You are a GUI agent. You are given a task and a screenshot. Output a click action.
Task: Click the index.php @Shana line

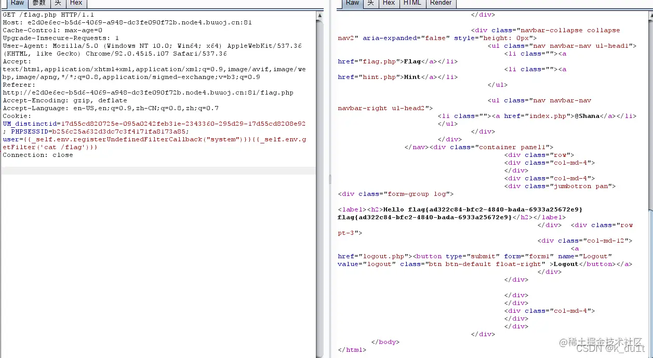537,116
